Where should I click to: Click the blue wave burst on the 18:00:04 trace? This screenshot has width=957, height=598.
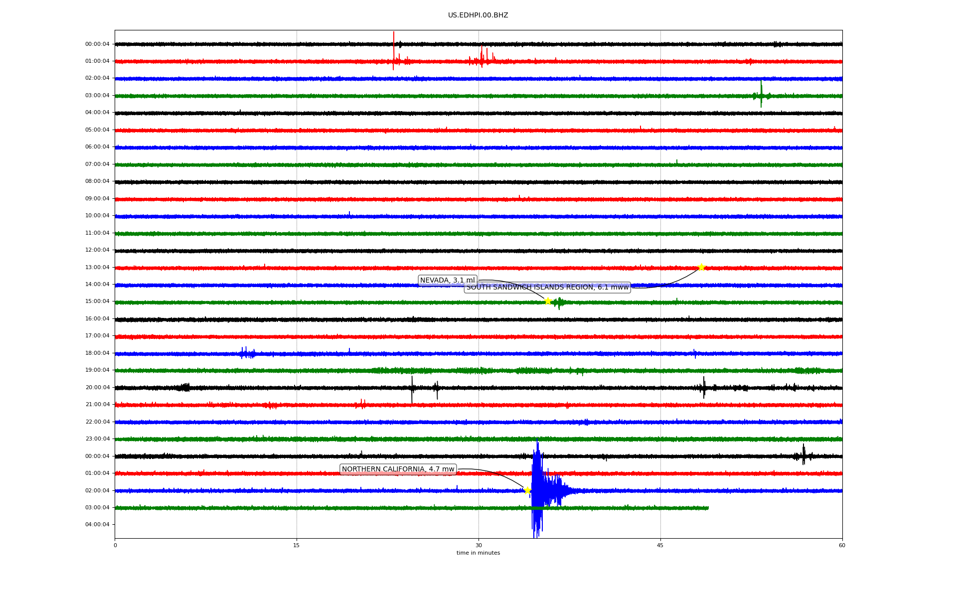pos(248,353)
